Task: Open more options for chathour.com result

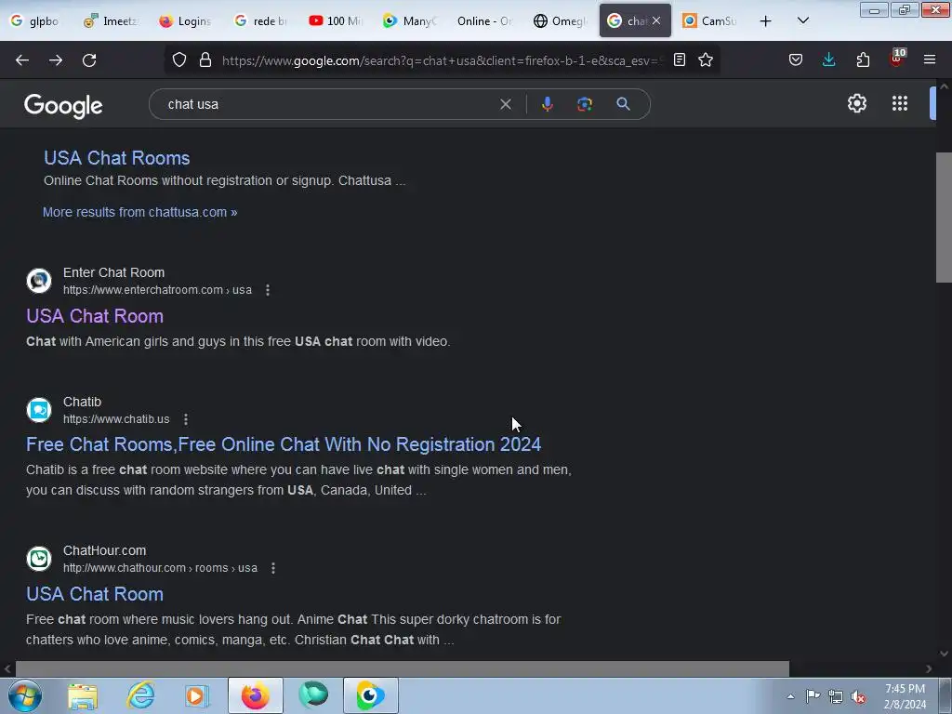Action: (273, 568)
